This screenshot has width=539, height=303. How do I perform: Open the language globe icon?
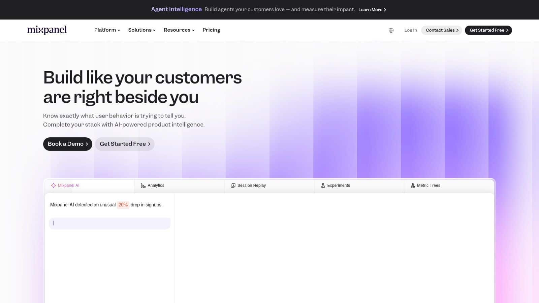(x=391, y=30)
